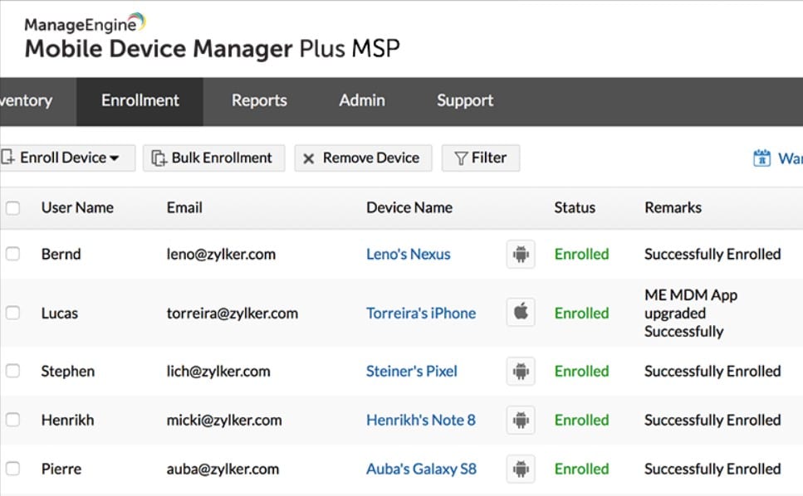This screenshot has width=803, height=496.
Task: Click the funnel icon on Filter button
Action: click(461, 158)
